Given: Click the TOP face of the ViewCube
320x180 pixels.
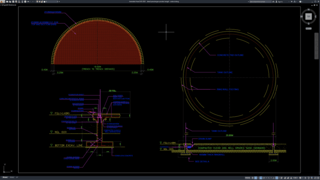Looking at the screenshot, I should (308, 16).
